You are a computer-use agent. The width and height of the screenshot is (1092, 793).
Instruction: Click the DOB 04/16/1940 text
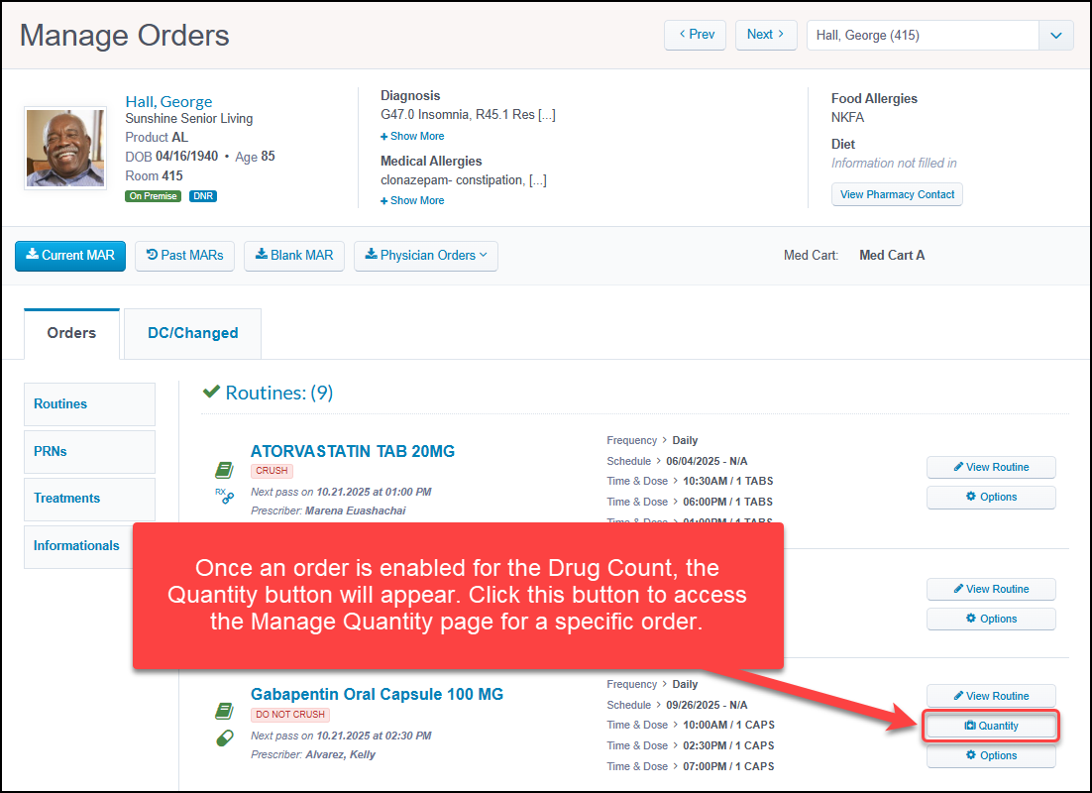(x=171, y=157)
